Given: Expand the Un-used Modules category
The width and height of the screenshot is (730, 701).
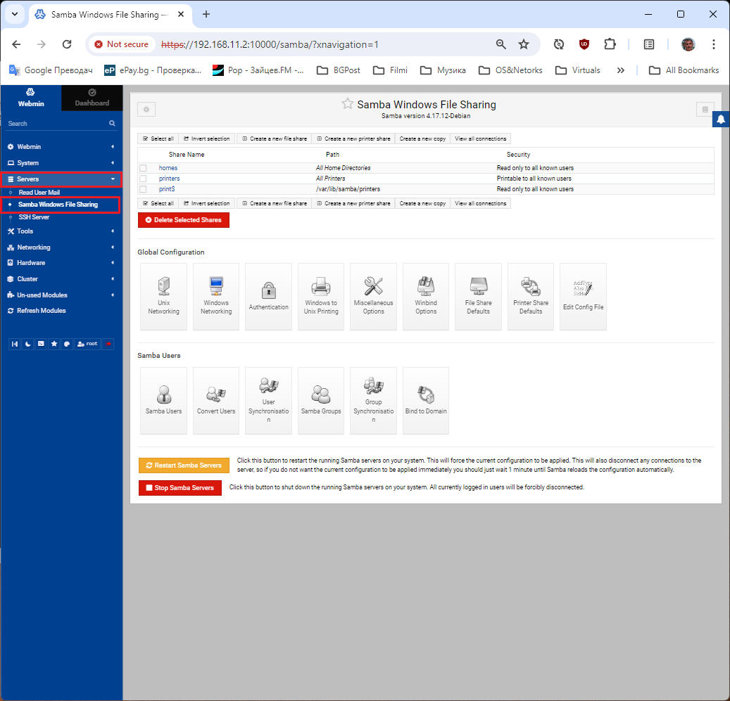Looking at the screenshot, I should pyautogui.click(x=61, y=295).
